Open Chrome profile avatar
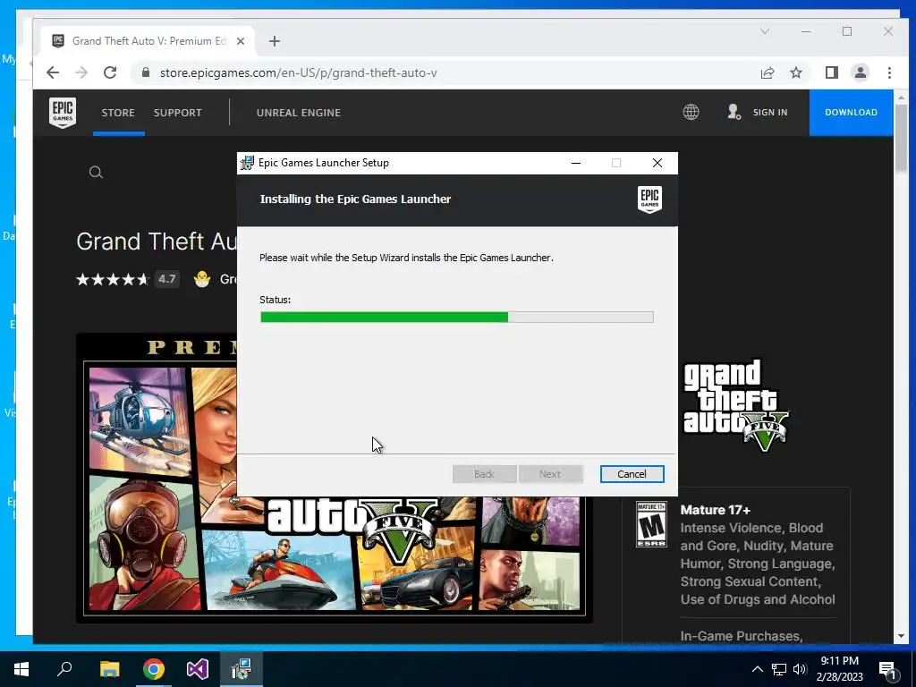The height and width of the screenshot is (687, 916). point(861,72)
